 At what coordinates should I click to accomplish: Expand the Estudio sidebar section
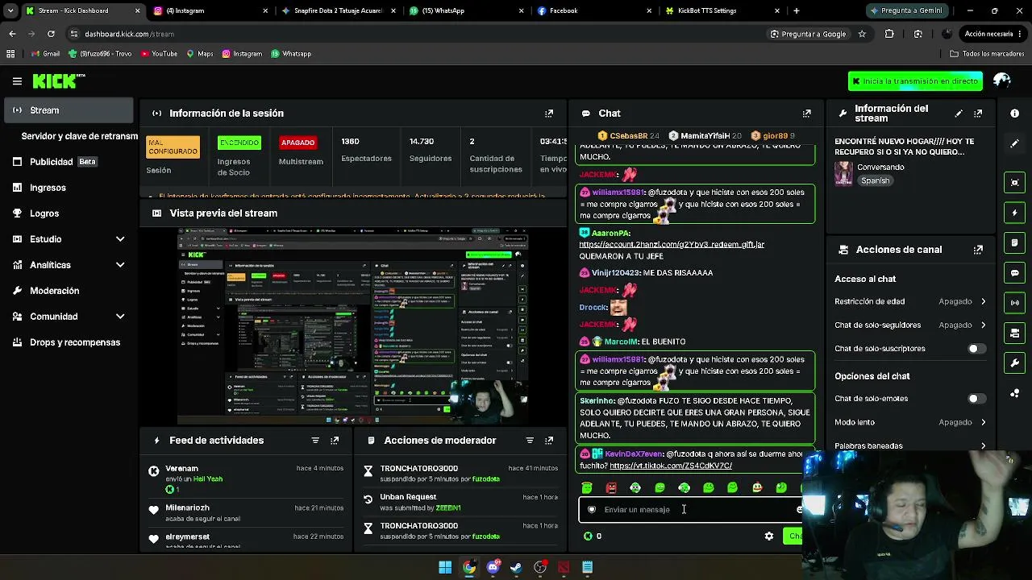click(120, 239)
